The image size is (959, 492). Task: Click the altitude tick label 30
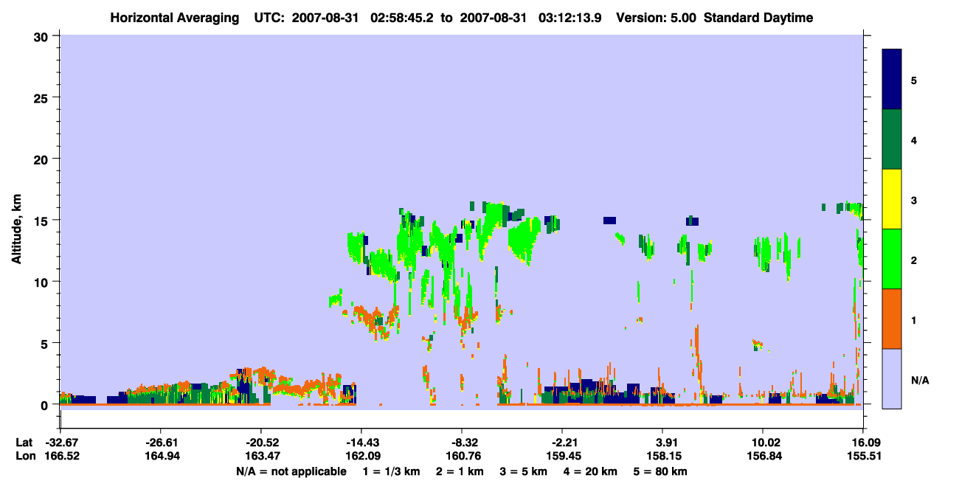tap(43, 35)
